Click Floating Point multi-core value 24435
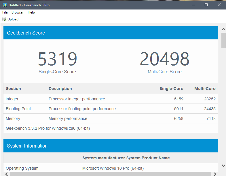 (210, 109)
